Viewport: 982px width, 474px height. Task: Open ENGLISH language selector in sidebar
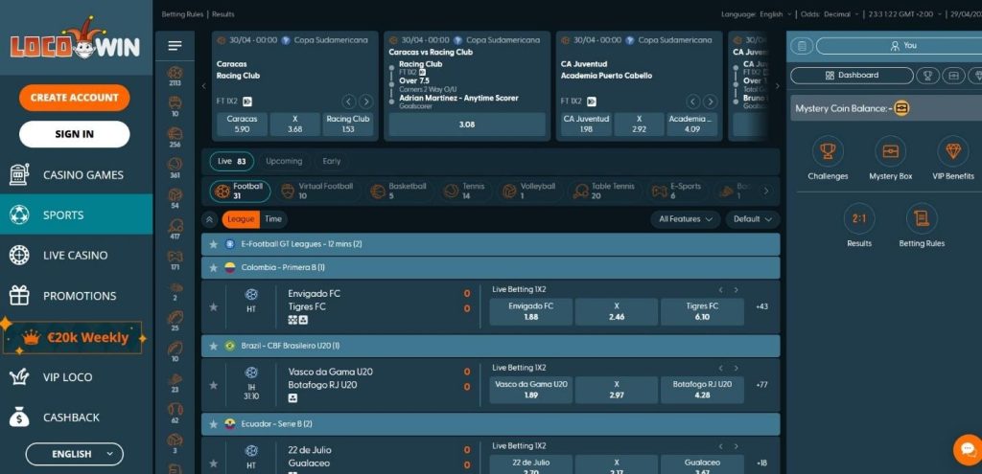(75, 454)
